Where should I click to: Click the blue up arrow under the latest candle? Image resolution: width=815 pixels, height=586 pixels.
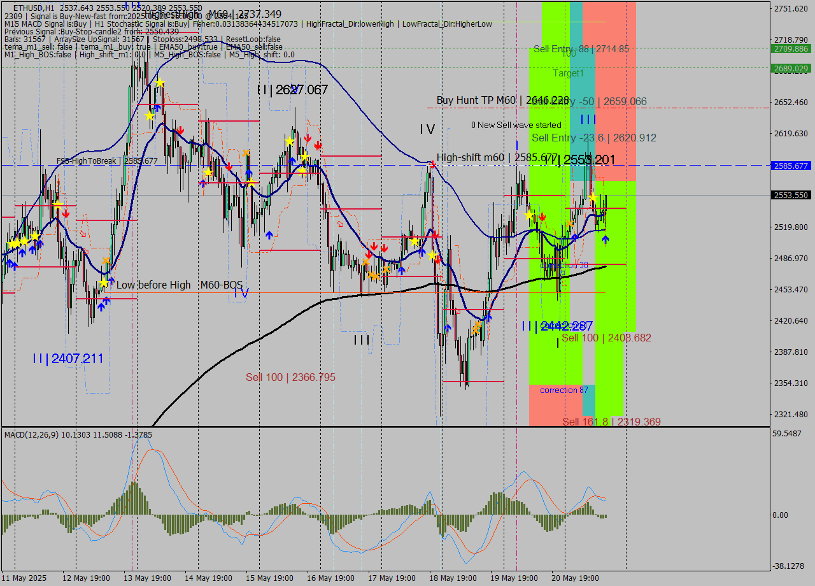pyautogui.click(x=605, y=239)
